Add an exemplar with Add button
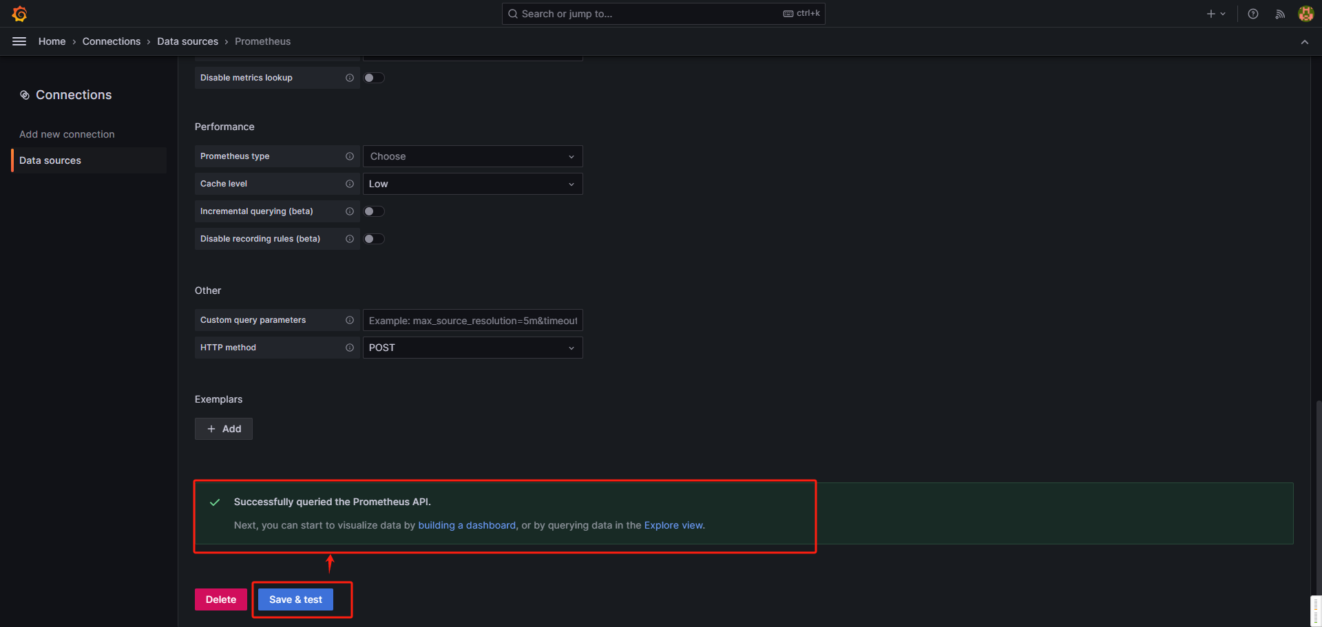 tap(224, 429)
